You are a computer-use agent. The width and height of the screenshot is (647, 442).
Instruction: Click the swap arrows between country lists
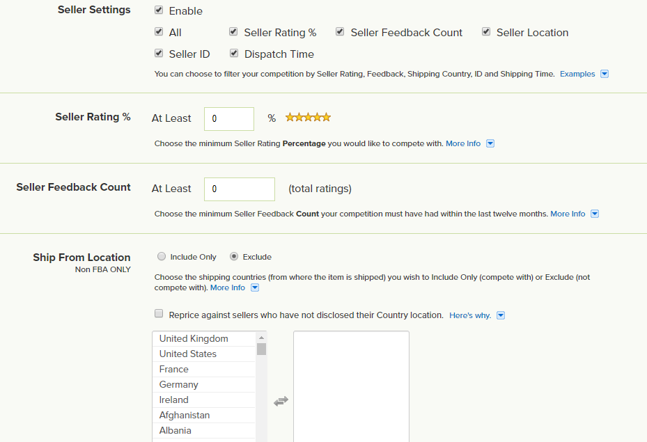coord(281,401)
